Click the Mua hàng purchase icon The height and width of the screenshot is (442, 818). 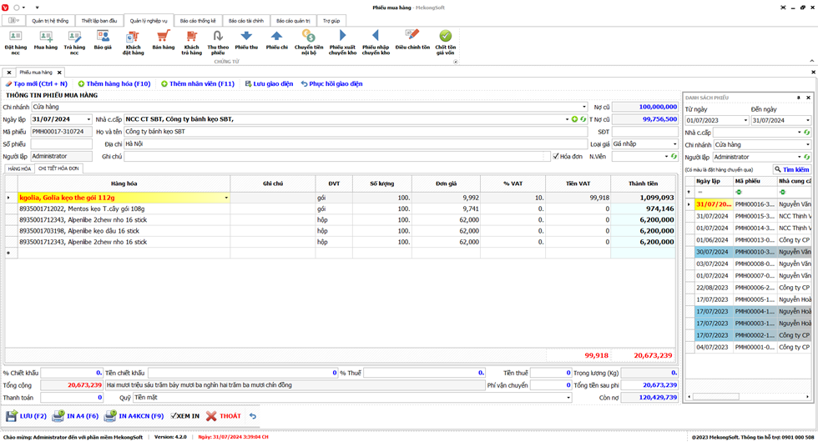click(46, 38)
